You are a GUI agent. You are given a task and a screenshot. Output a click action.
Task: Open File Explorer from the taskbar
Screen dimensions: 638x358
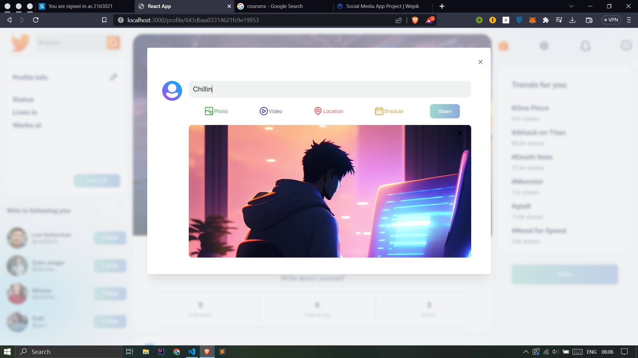coord(146,352)
